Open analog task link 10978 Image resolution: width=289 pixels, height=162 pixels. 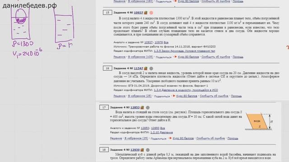[x=158, y=42]
